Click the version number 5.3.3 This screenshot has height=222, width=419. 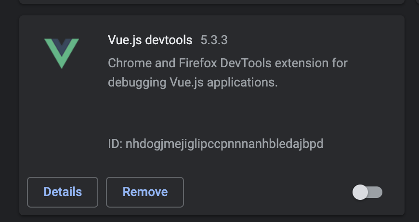pos(214,40)
